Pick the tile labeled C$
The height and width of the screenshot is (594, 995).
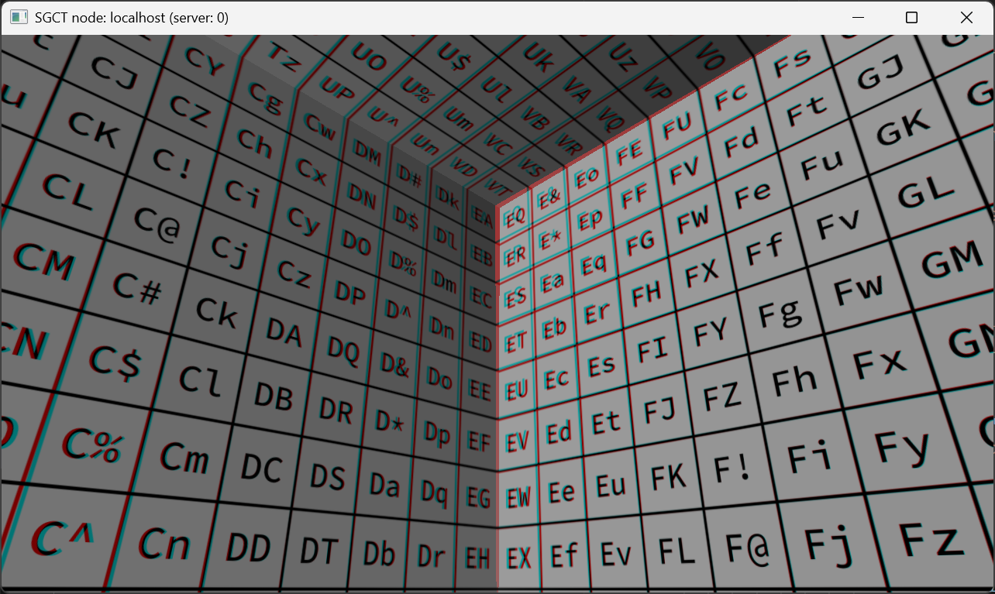point(114,361)
